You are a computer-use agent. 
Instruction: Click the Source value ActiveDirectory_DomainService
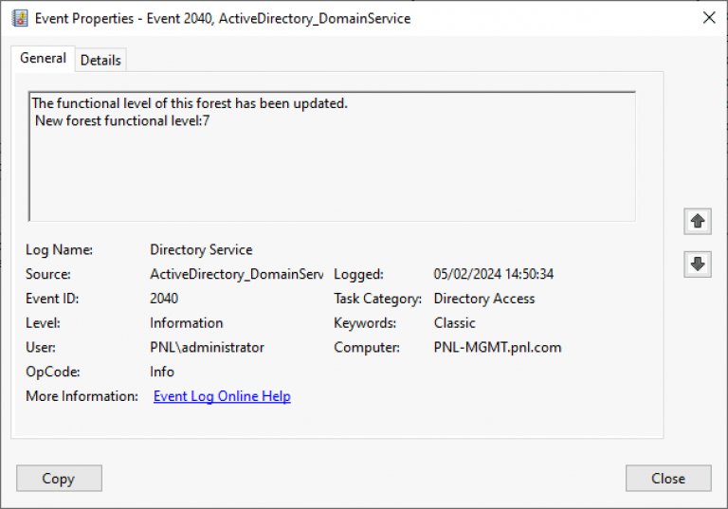236,274
